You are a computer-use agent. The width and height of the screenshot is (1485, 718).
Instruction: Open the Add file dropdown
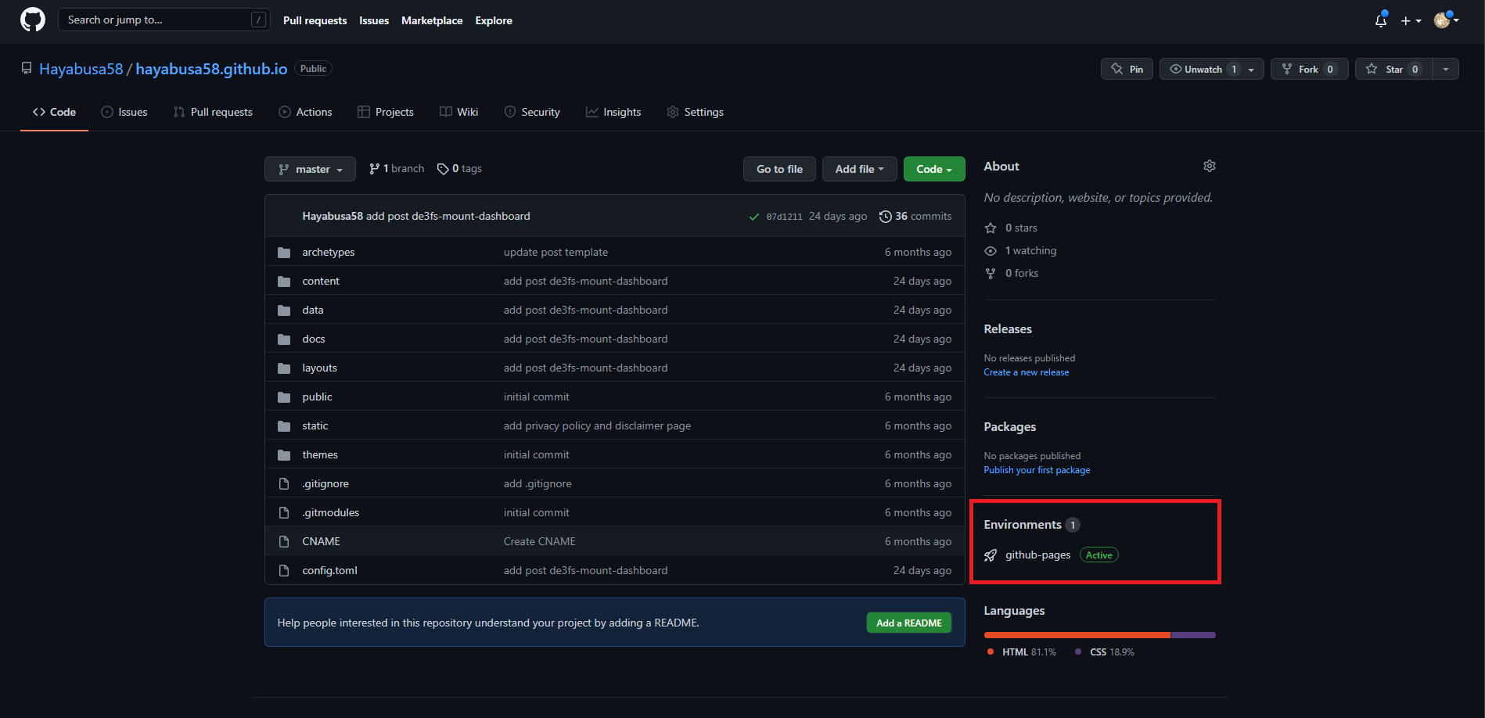pyautogui.click(x=859, y=169)
